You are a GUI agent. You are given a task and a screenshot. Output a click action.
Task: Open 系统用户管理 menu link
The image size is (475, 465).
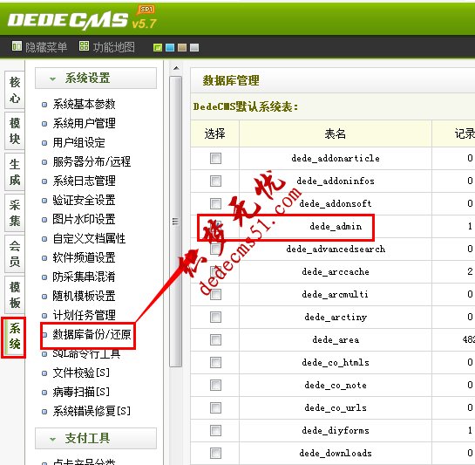(x=84, y=123)
